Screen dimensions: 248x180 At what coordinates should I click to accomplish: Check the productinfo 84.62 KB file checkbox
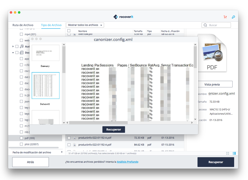(x=69, y=145)
